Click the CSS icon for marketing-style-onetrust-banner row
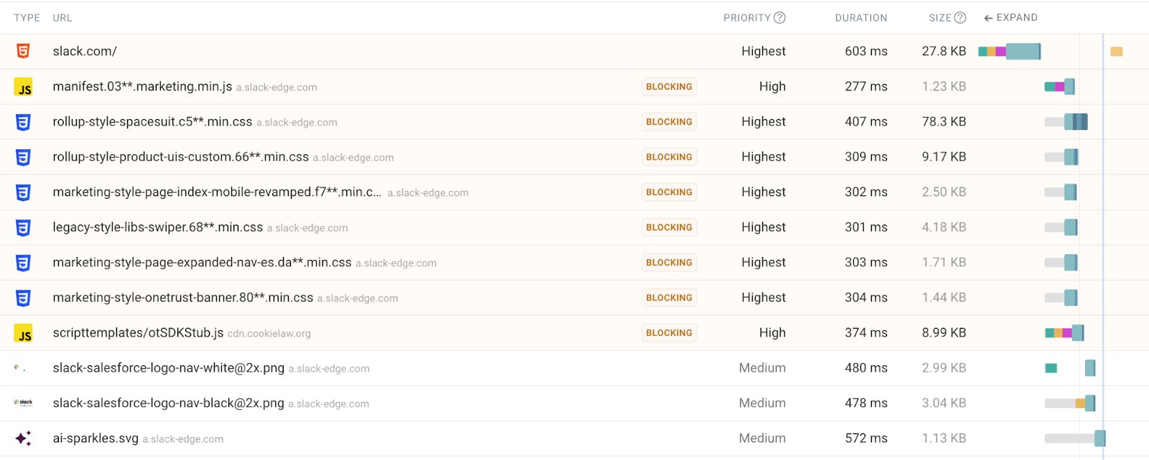Screen dimensions: 1149x460 (x=23, y=298)
